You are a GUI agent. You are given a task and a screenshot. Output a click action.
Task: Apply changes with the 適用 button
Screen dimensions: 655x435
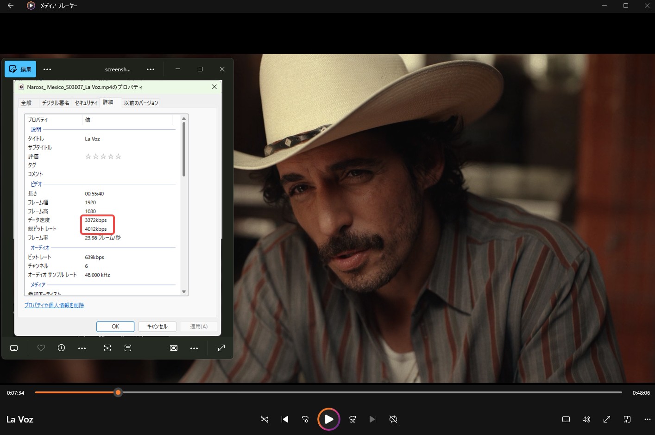(x=199, y=326)
